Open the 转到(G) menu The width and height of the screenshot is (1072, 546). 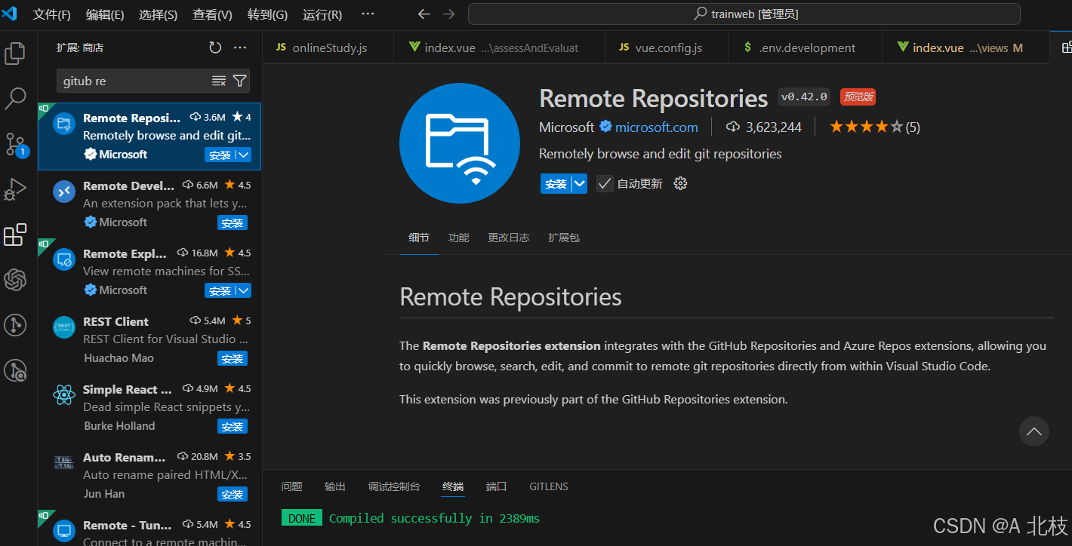point(267,14)
